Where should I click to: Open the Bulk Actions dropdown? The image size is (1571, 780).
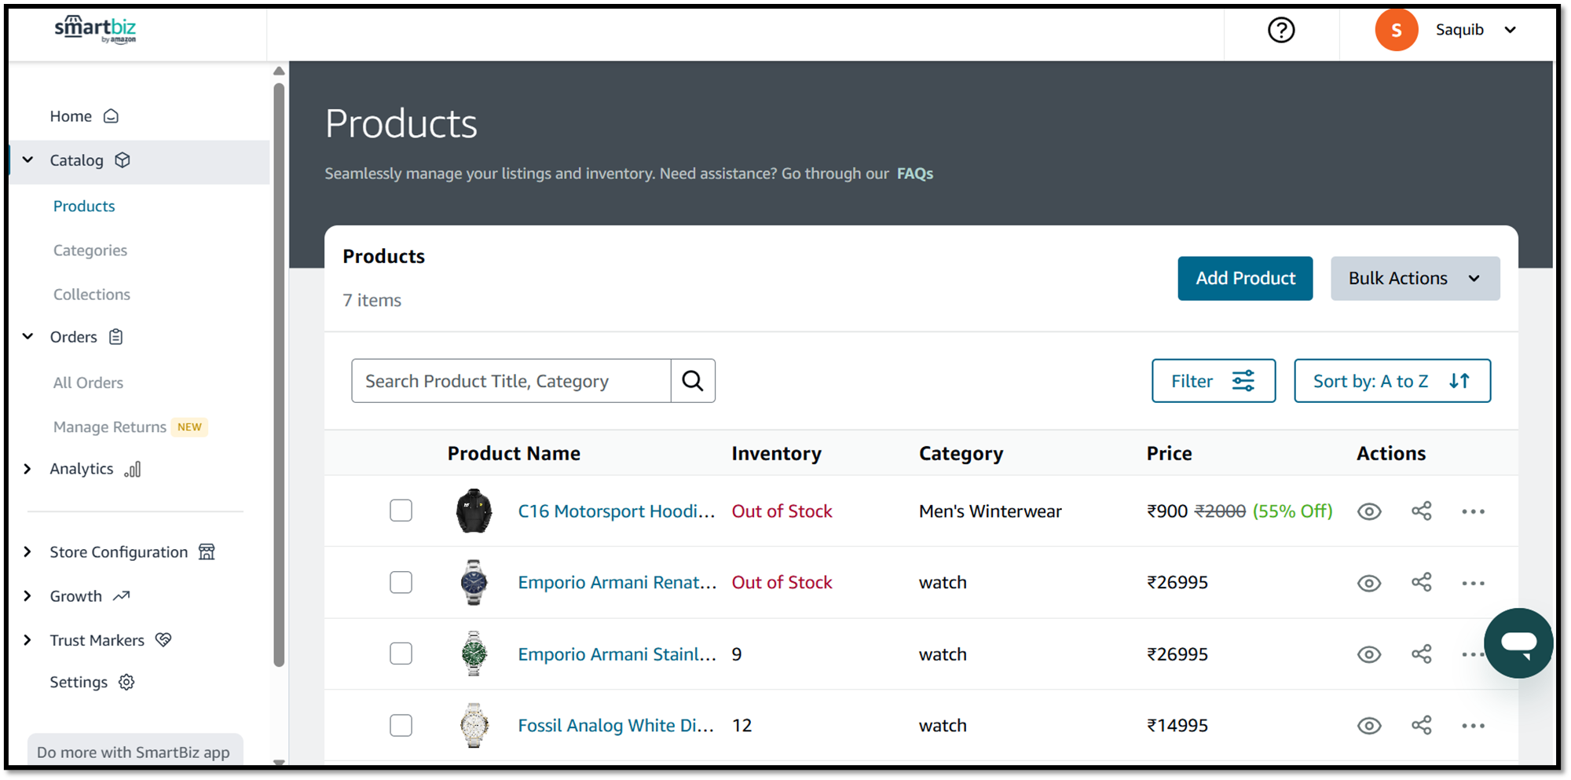(1415, 278)
